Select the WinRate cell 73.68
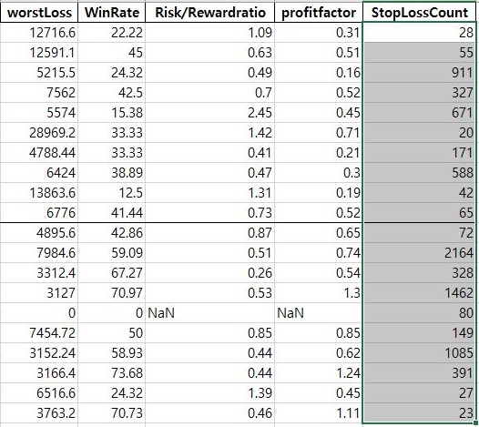The height and width of the screenshot is (427, 479). click(111, 373)
